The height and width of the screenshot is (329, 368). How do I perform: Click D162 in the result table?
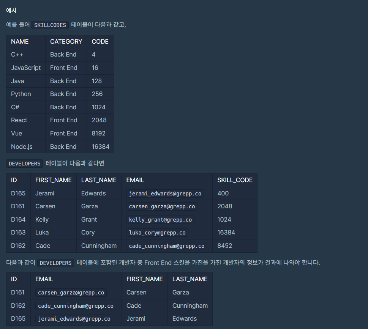pyautogui.click(x=18, y=306)
